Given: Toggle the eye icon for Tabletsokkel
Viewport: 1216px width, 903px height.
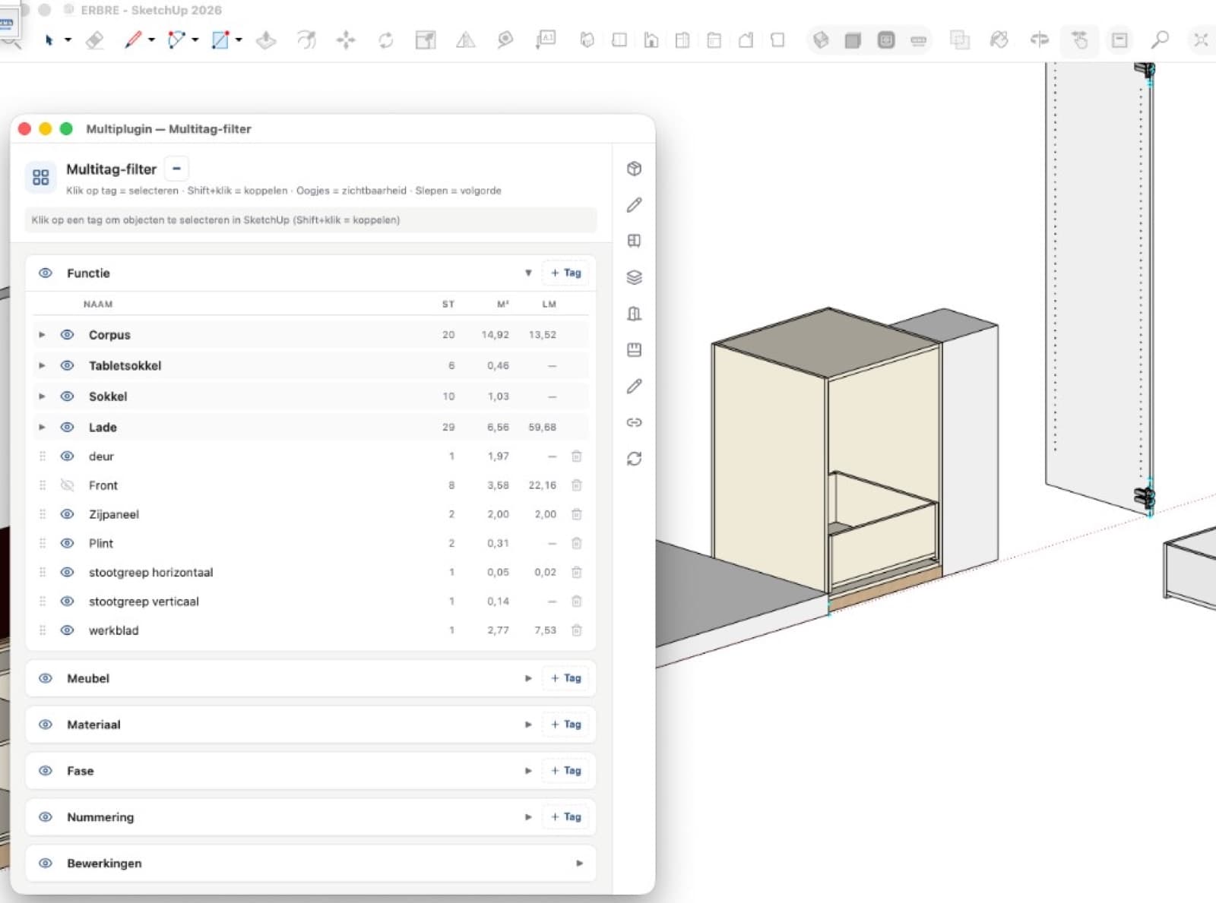Looking at the screenshot, I should (x=67, y=365).
